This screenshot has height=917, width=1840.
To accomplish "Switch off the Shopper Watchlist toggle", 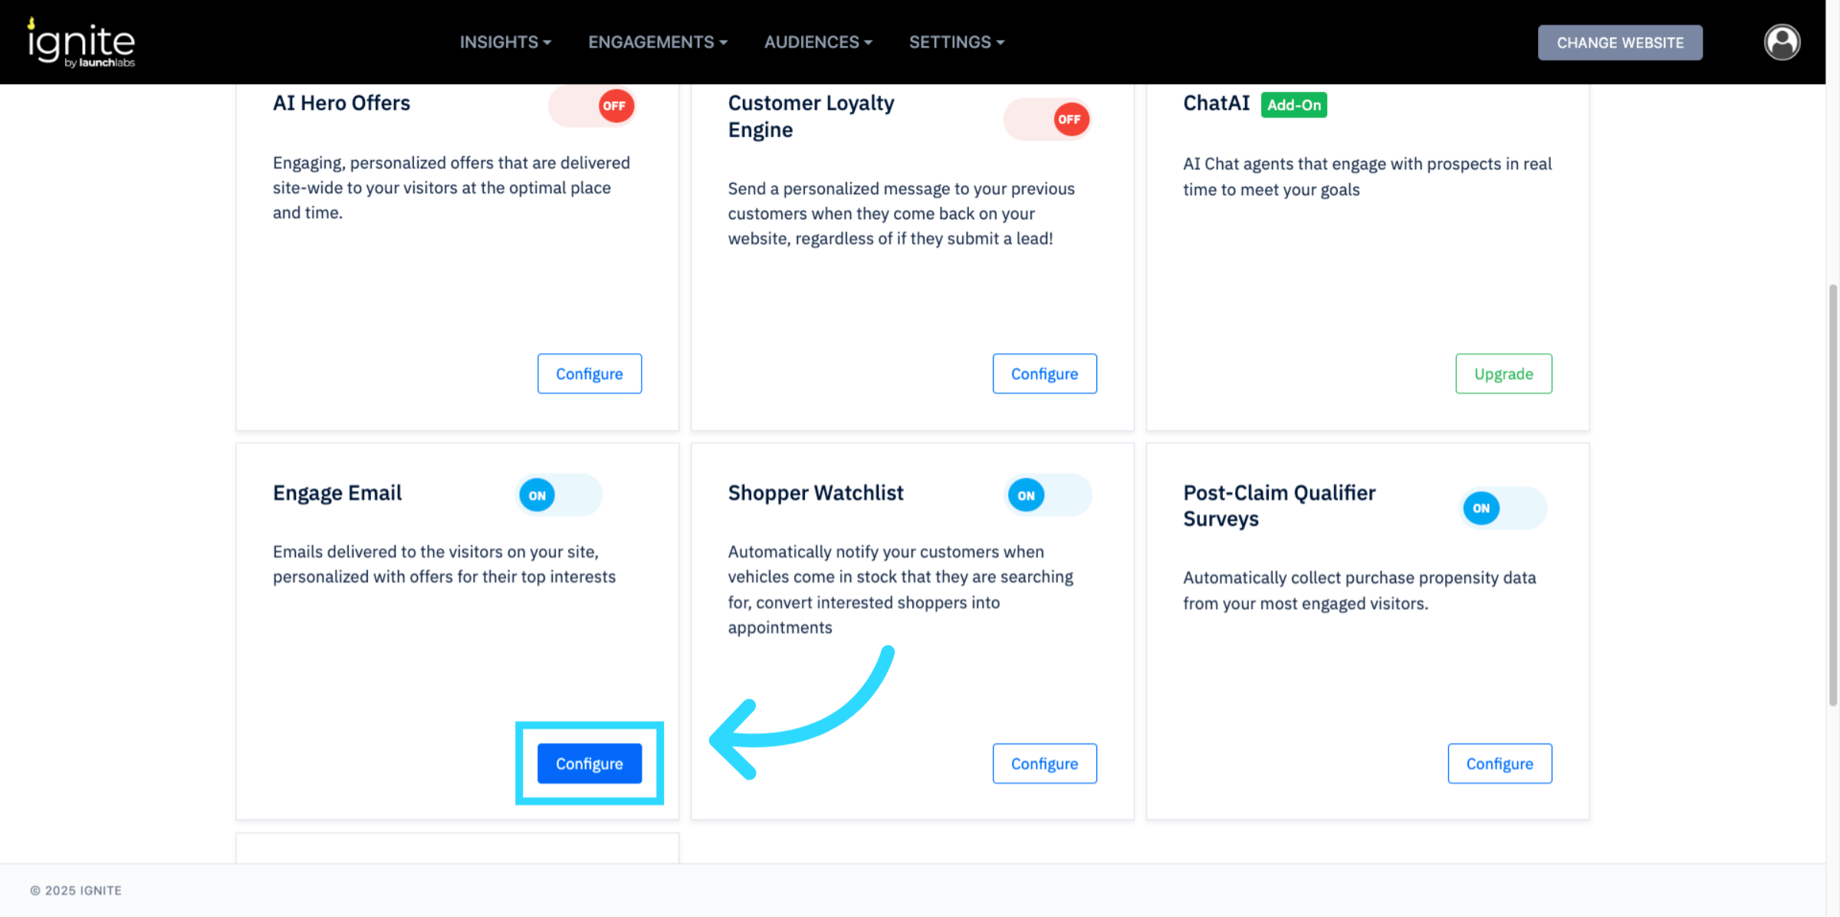I will pos(1047,496).
